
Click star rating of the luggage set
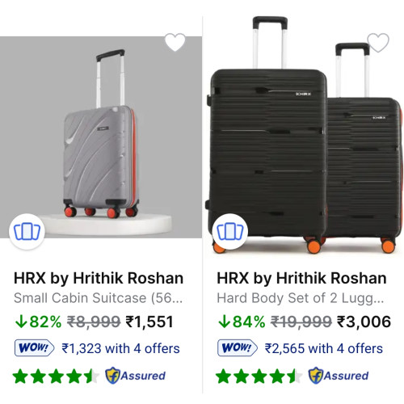pyautogui.click(x=259, y=376)
